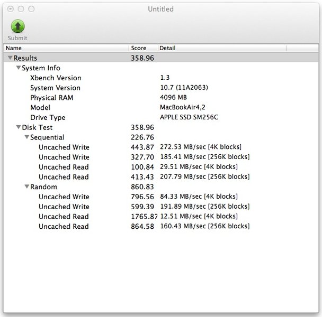
Task: Collapse the Random results group
Action: pos(26,187)
